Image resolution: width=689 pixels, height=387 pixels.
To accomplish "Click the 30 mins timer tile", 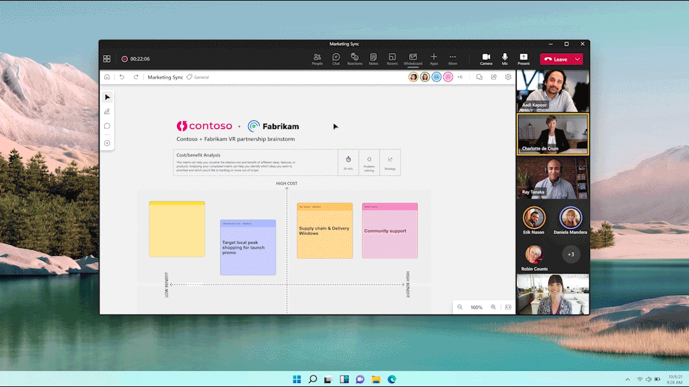I will click(348, 163).
